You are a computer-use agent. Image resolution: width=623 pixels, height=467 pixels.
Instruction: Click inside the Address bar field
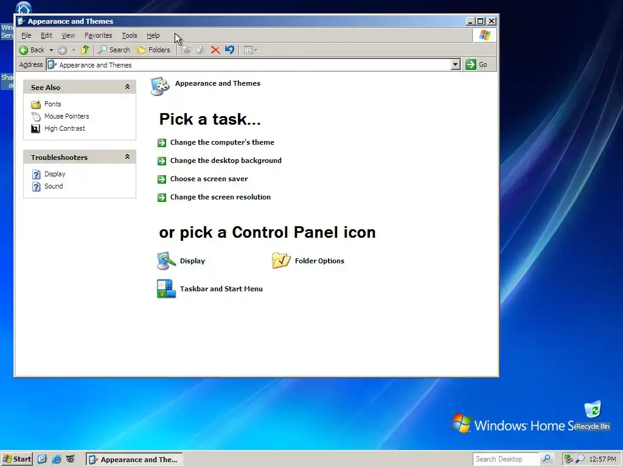249,64
